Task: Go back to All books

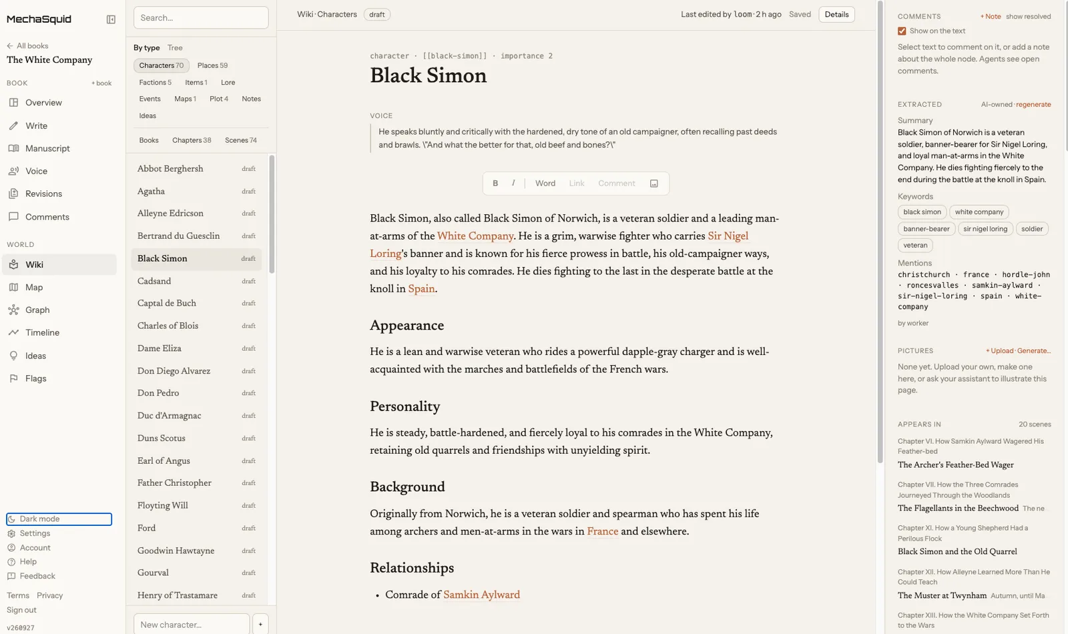Action: coord(27,46)
